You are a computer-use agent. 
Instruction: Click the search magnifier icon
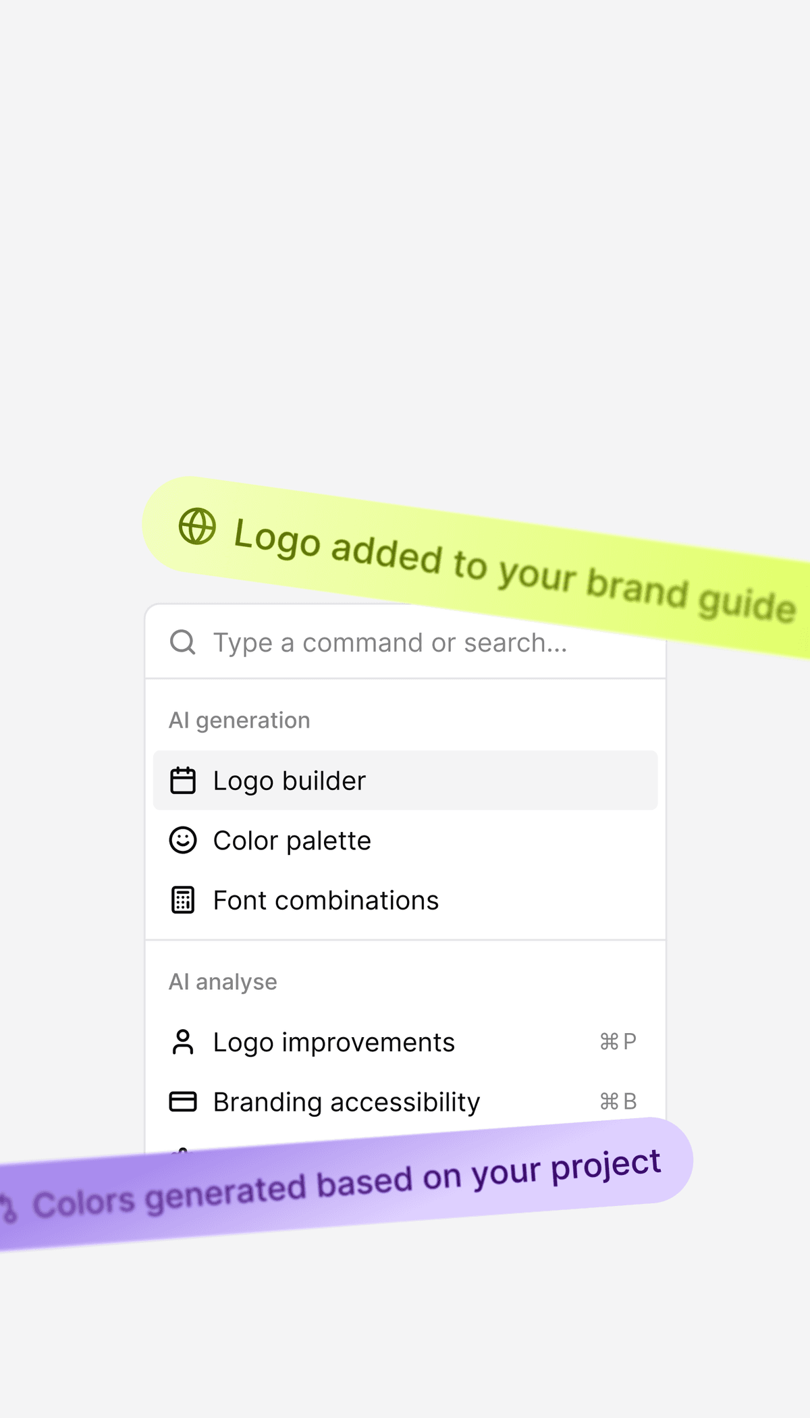[182, 642]
